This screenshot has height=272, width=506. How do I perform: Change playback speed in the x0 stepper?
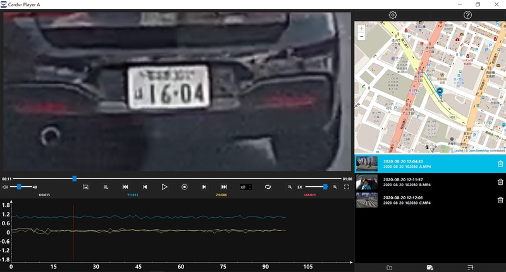(x=246, y=187)
